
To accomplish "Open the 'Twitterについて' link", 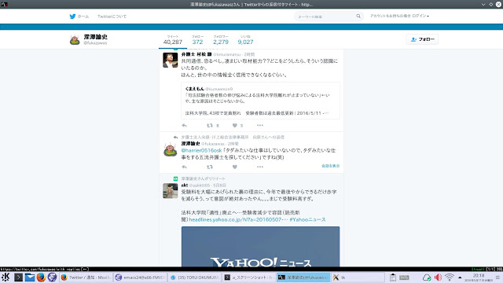I will click(112, 17).
